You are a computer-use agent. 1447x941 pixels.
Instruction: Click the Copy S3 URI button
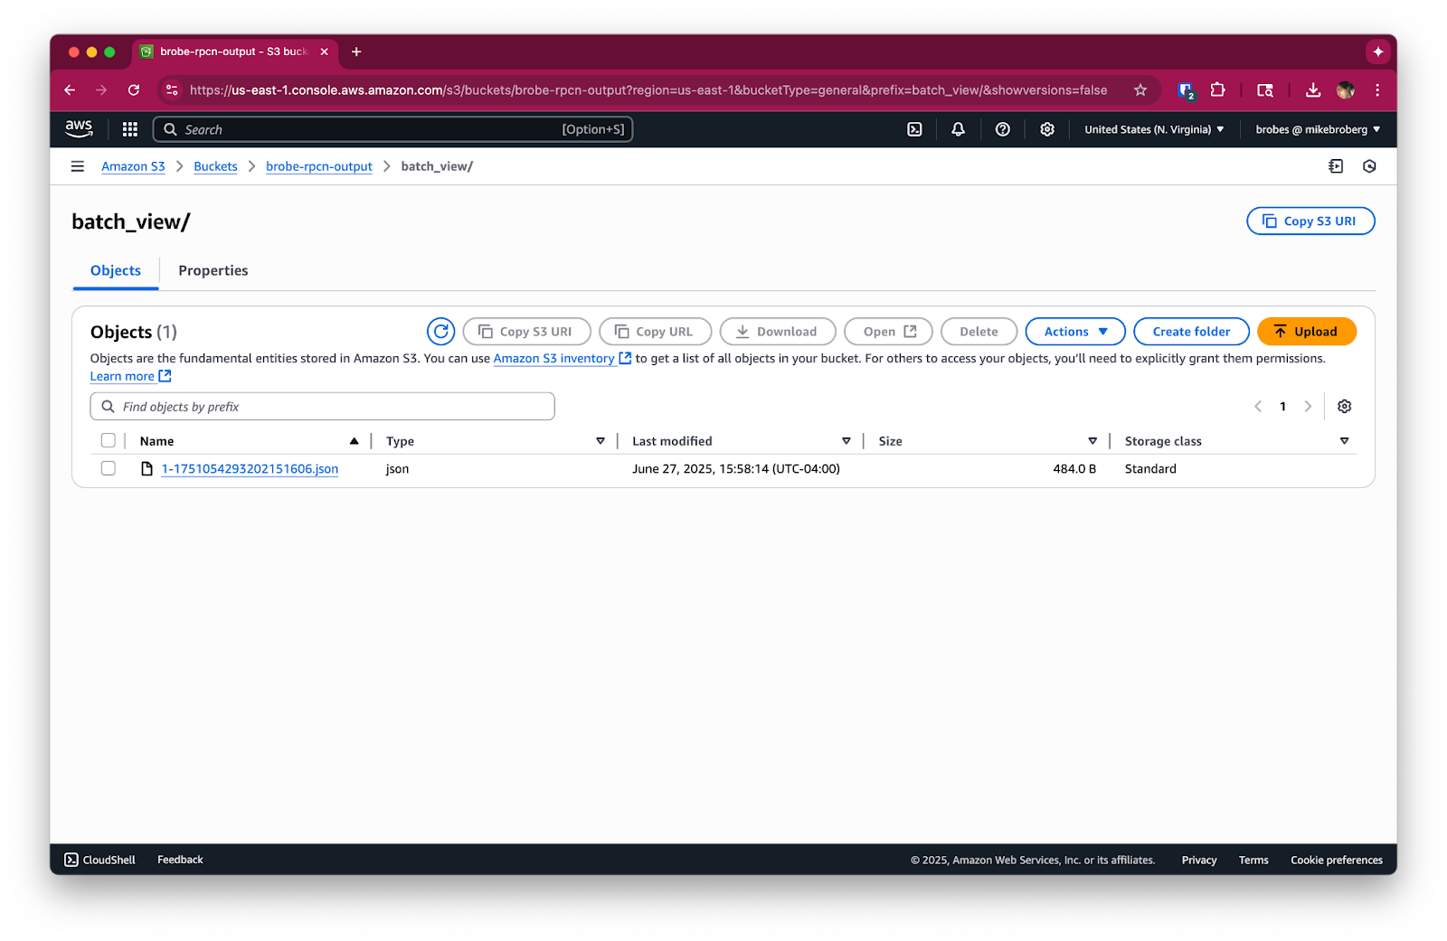pos(1310,221)
